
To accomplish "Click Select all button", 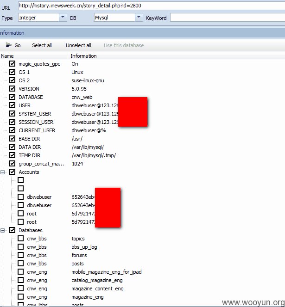I will point(42,45).
